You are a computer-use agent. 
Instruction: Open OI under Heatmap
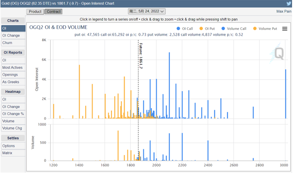click(13, 99)
